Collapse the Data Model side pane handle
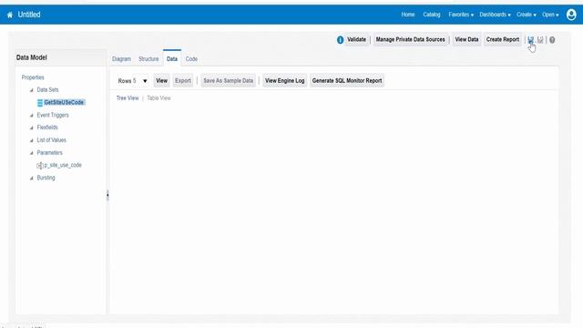 click(x=107, y=195)
